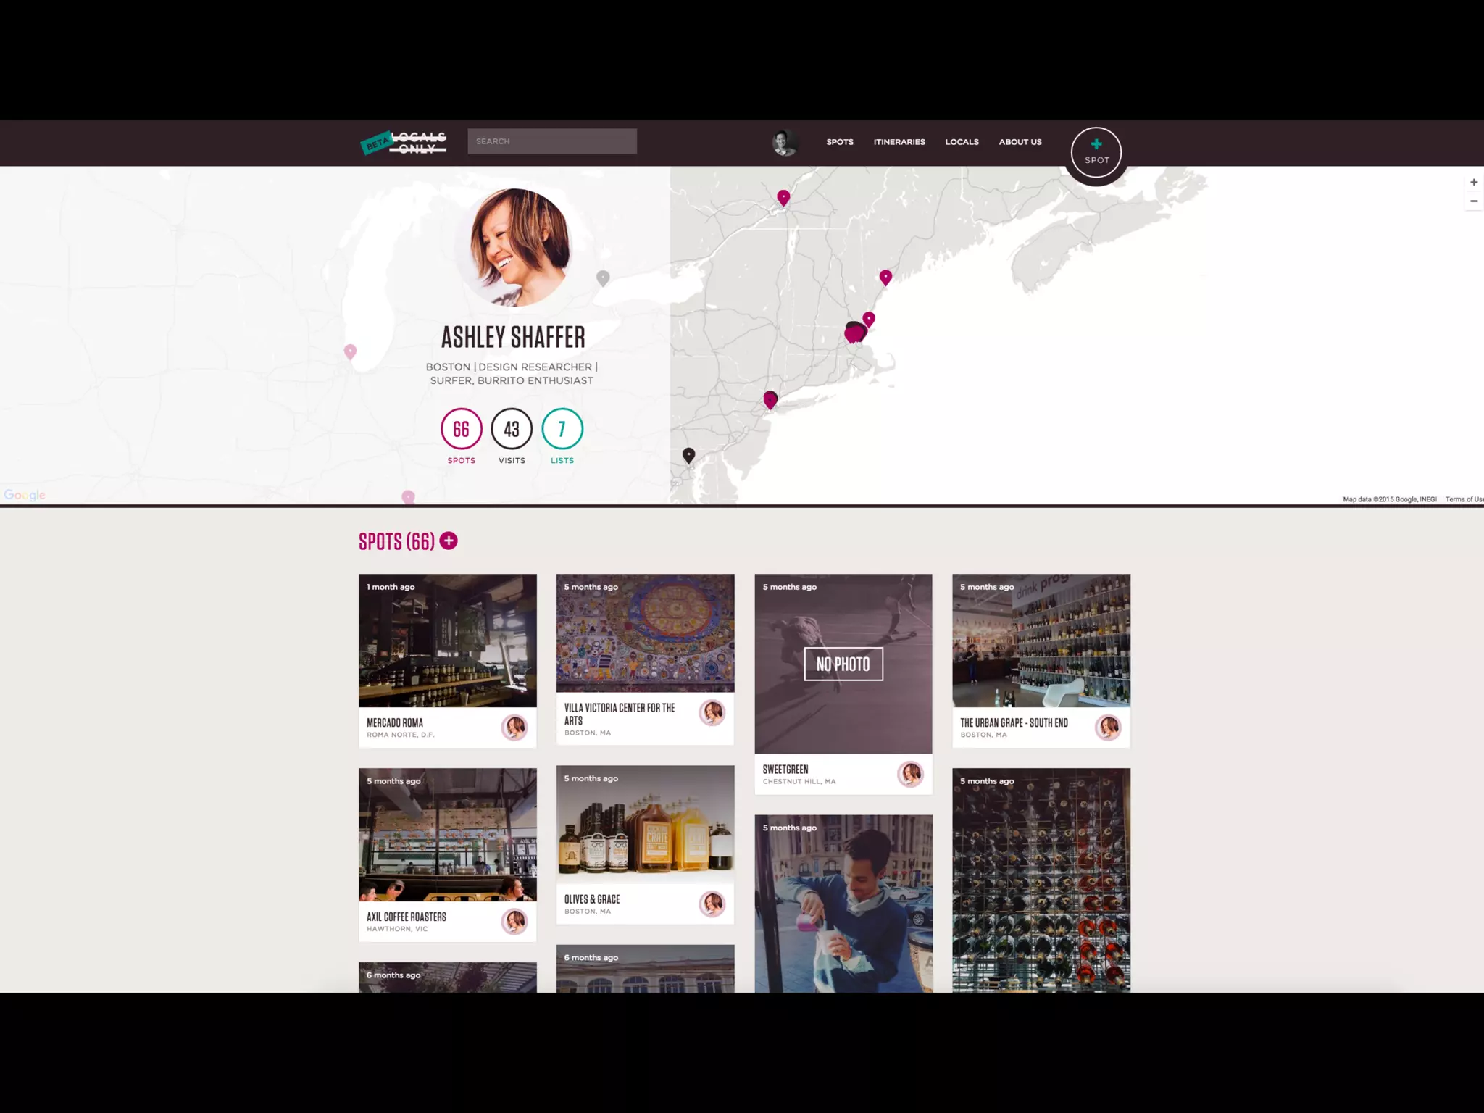Open the Spots menu item
Image resolution: width=1484 pixels, height=1113 pixels.
click(x=839, y=142)
